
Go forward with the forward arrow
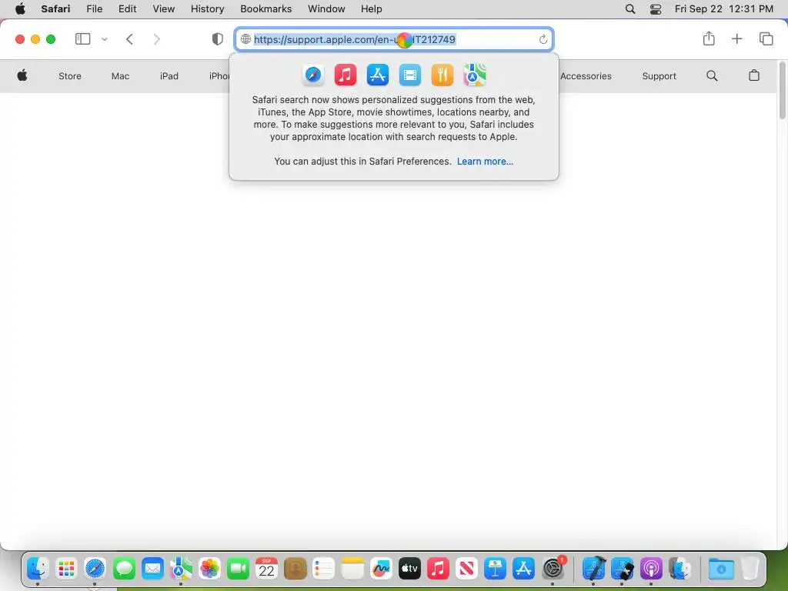[157, 39]
